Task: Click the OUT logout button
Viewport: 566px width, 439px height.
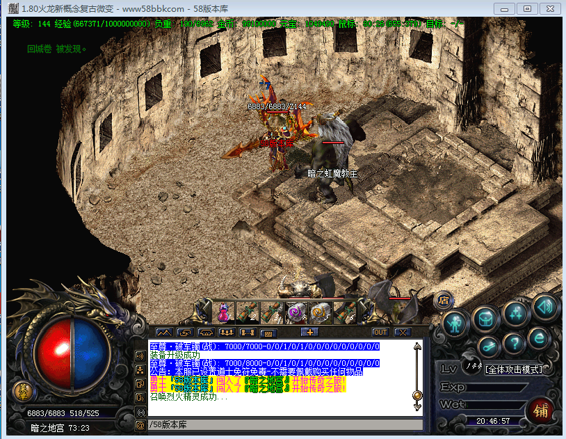Action: (380, 333)
